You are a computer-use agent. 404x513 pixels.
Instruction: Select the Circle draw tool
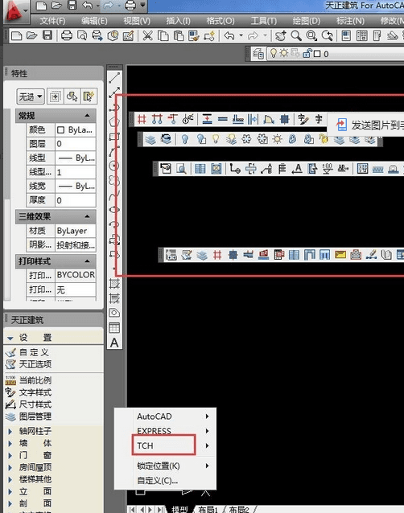coord(114,166)
